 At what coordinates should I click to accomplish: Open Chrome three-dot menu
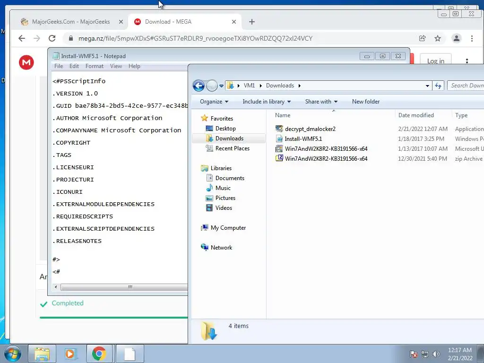472,38
